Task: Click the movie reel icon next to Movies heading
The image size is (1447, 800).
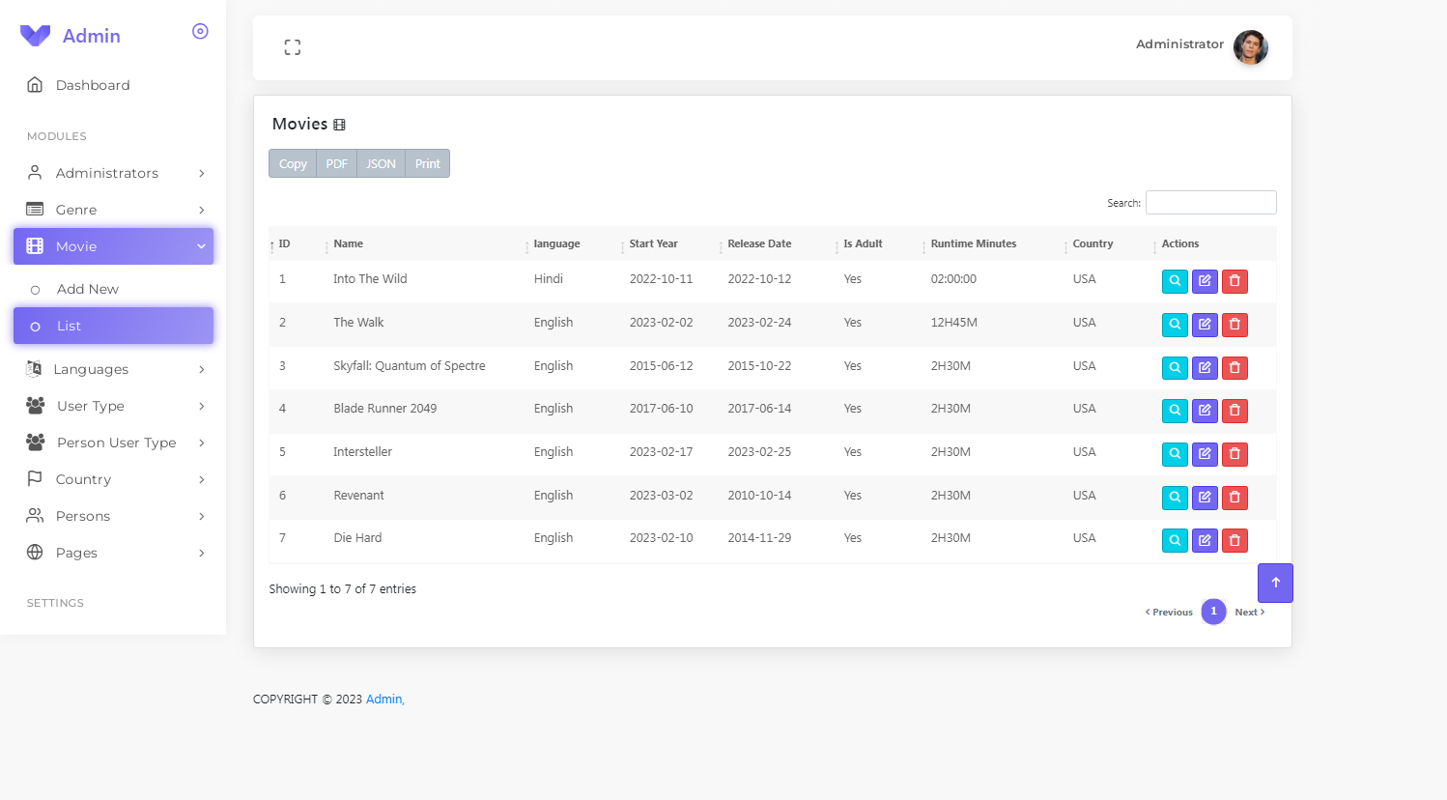Action: tap(339, 124)
